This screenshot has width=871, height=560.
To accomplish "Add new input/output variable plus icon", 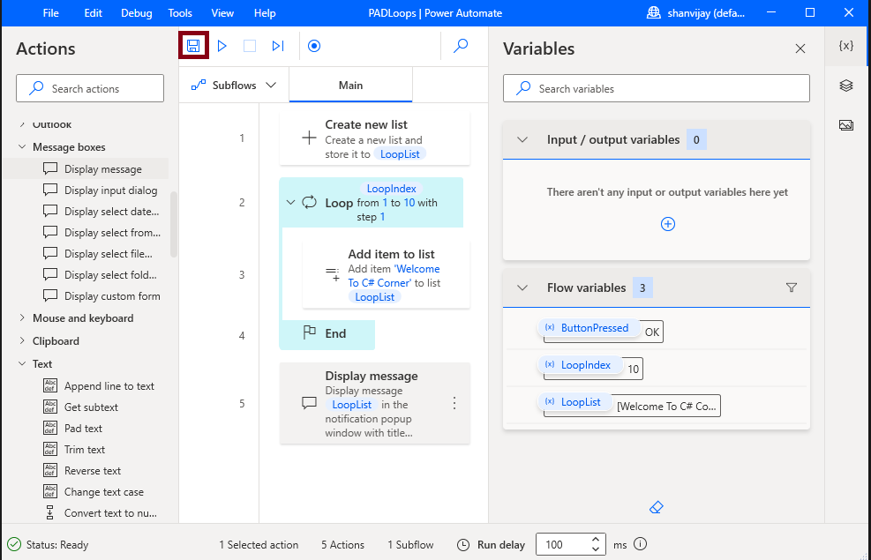I will pos(668,224).
